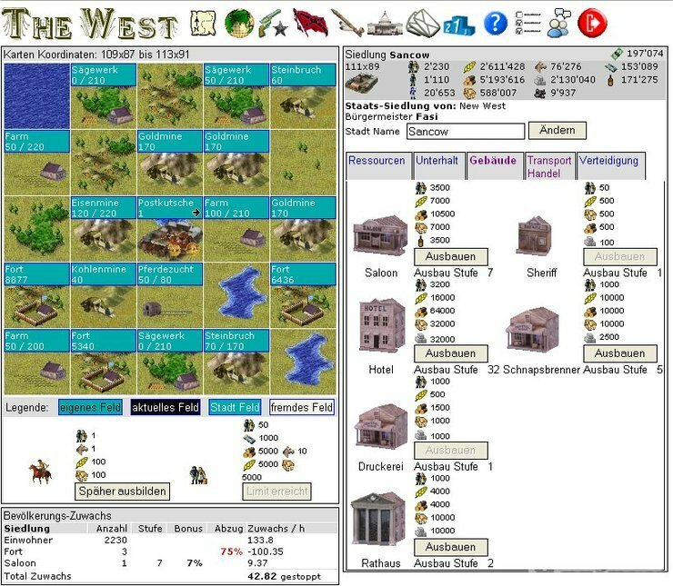This screenshot has width=673, height=586.
Task: Click the greyed Limit erreicht button
Action: pyautogui.click(x=276, y=491)
